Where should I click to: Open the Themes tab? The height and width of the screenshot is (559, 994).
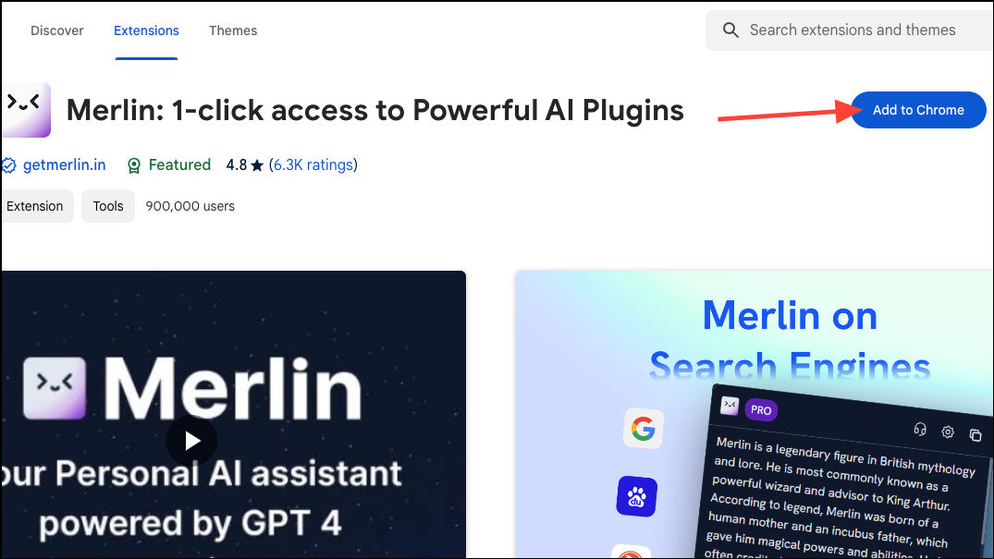coord(233,30)
